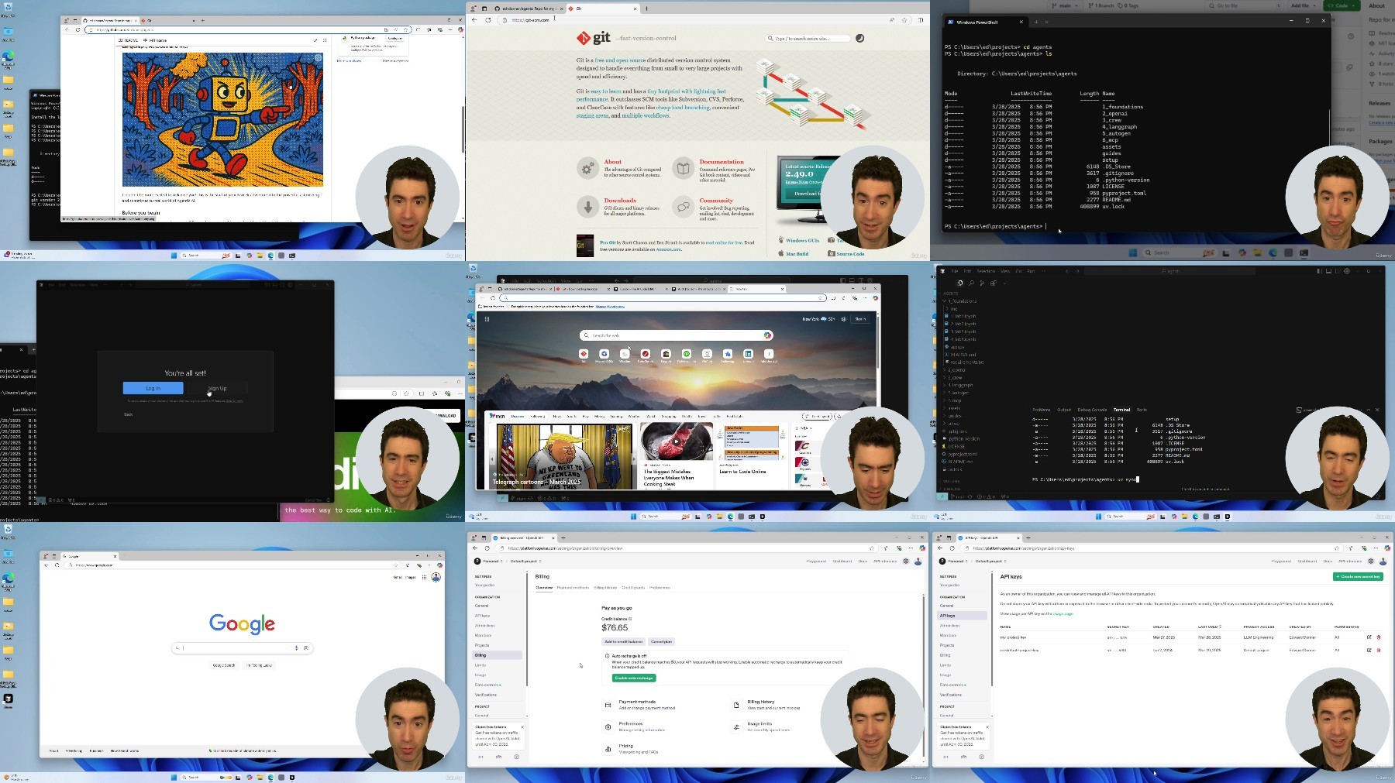The width and height of the screenshot is (1395, 783).
Task: Click the Pro Git book cover thumbnail
Action: [585, 246]
